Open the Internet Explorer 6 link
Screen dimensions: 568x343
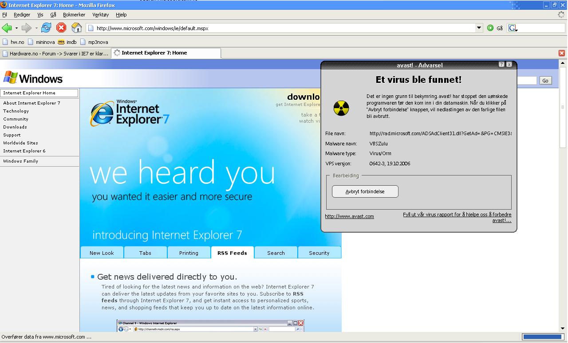pyautogui.click(x=24, y=151)
